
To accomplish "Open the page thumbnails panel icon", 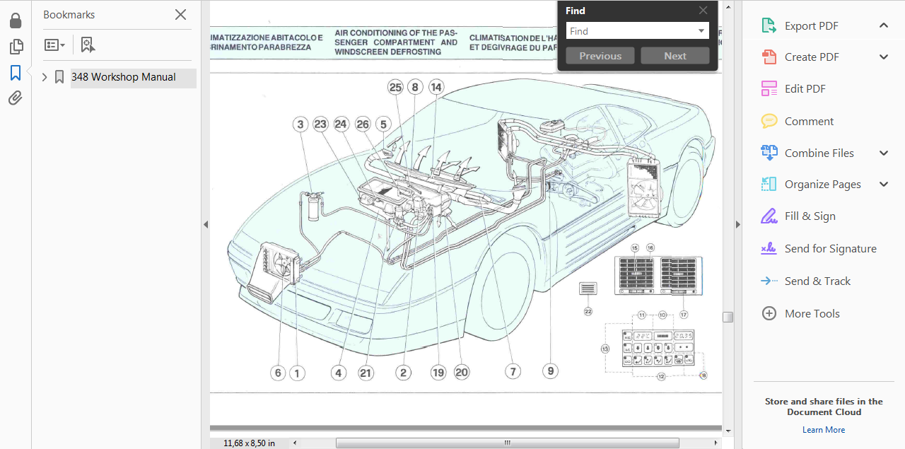I will pos(16,47).
